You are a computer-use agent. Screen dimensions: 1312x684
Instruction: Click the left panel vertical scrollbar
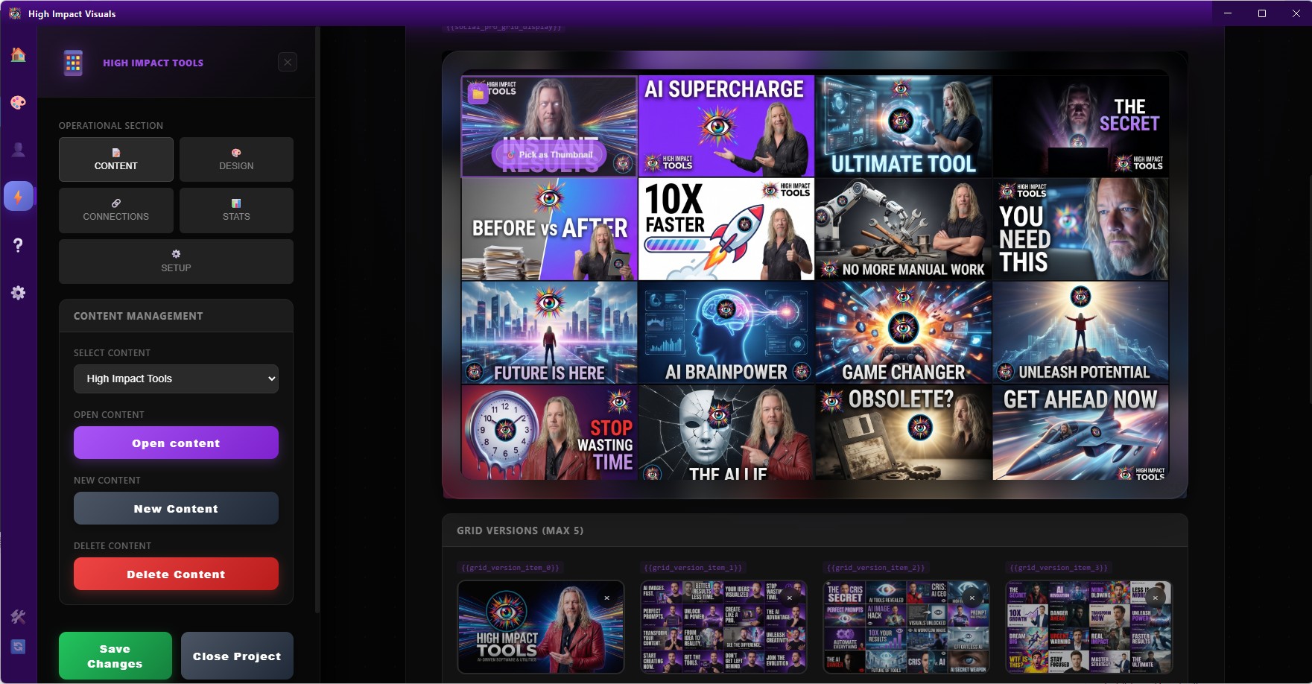pos(317,320)
